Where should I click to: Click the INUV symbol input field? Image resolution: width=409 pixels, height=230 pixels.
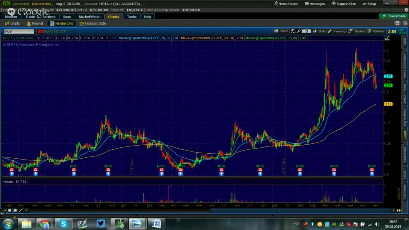pos(18,31)
